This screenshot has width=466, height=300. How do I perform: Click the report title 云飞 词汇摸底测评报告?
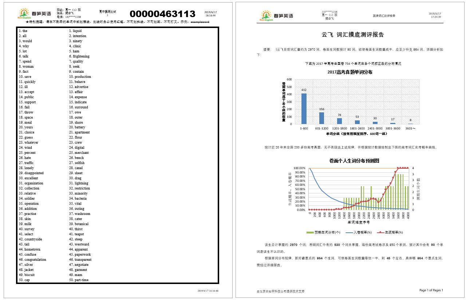353,35
